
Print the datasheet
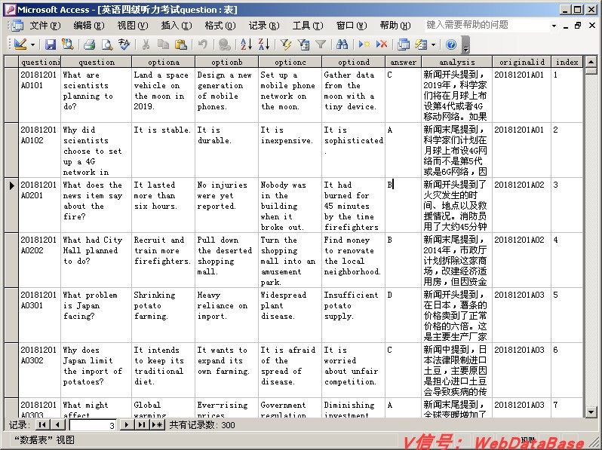click(x=90, y=44)
